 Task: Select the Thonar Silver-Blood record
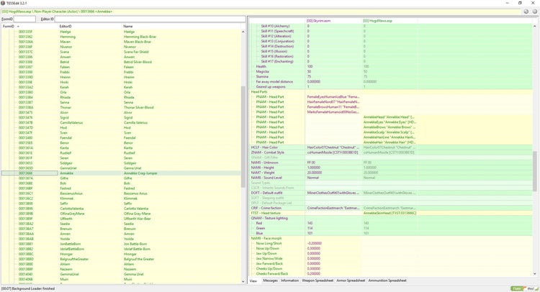(121, 107)
